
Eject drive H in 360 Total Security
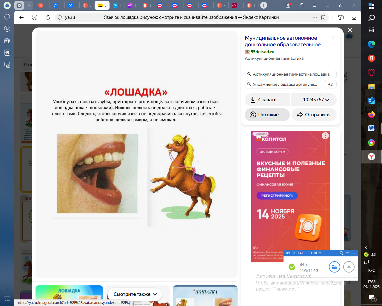click(349, 267)
